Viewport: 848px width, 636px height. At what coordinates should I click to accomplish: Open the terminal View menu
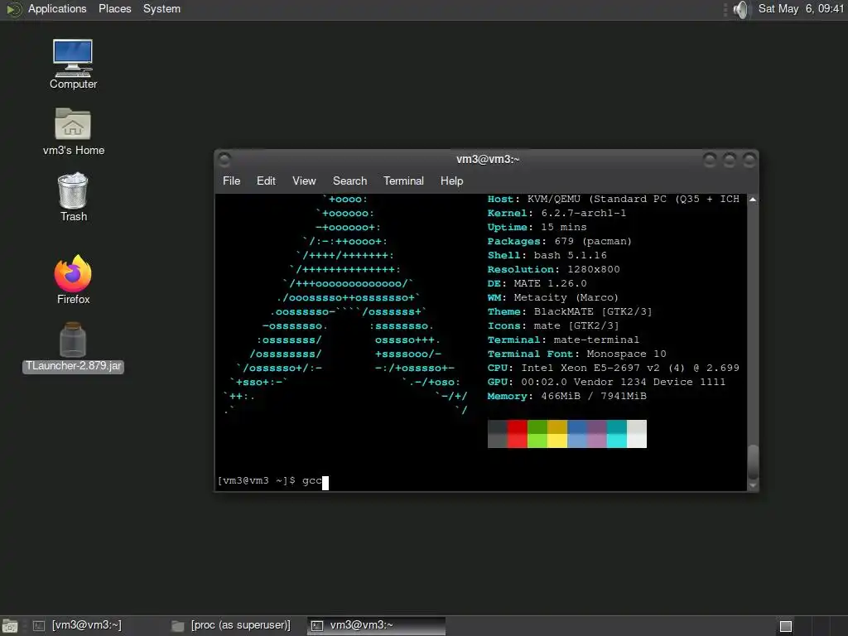[x=304, y=181]
